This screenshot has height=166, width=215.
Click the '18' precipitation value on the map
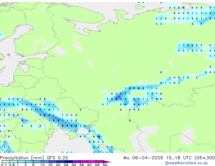pos(98,137)
